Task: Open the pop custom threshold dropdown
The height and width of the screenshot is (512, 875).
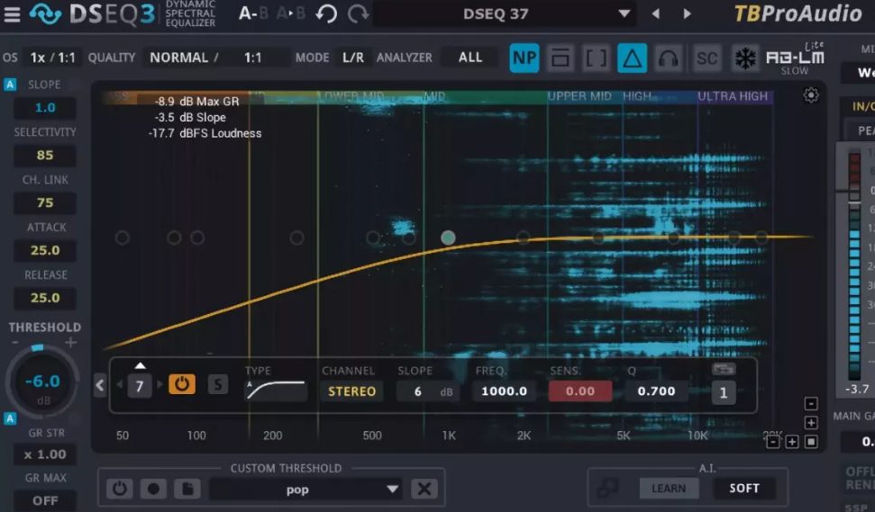Action: [305, 490]
